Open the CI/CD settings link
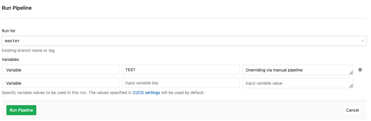 [146, 93]
